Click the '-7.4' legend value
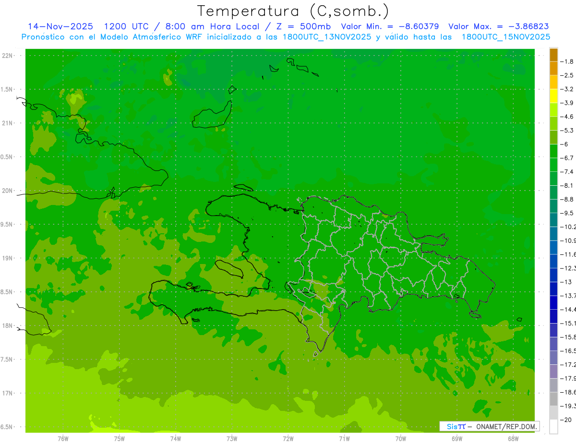576x445 pixels. pos(567,172)
